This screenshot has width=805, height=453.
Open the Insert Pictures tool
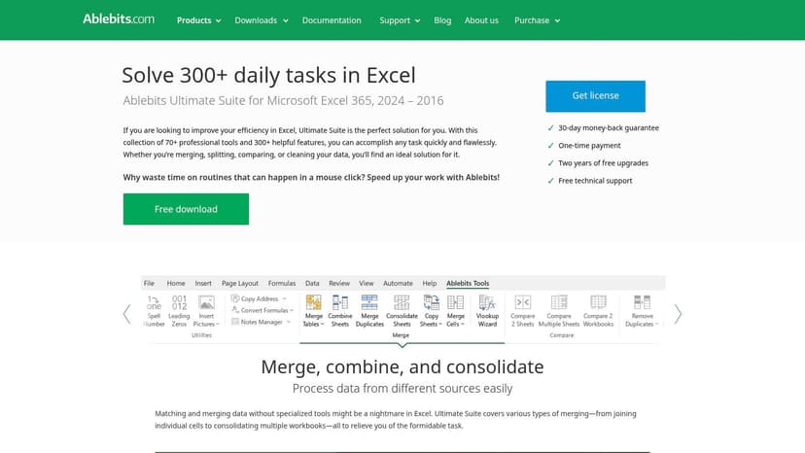pos(206,311)
